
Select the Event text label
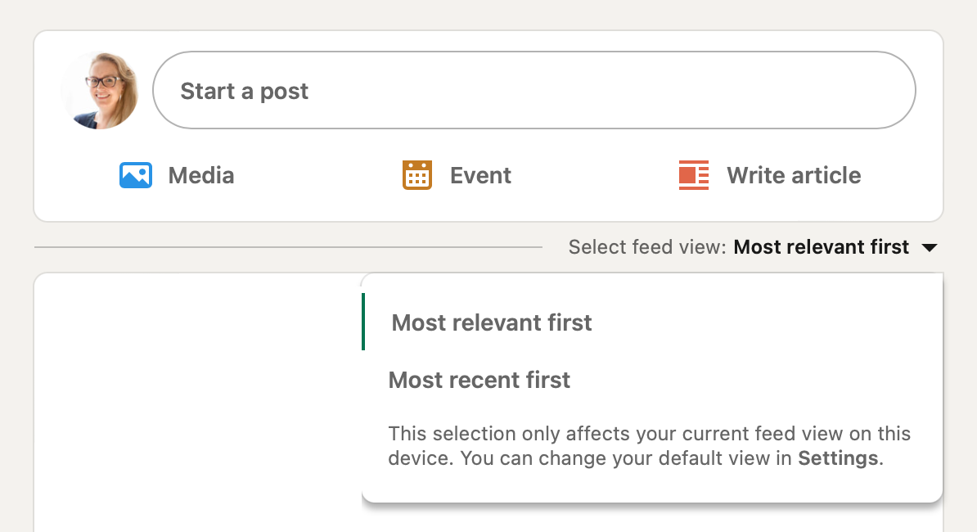(480, 176)
